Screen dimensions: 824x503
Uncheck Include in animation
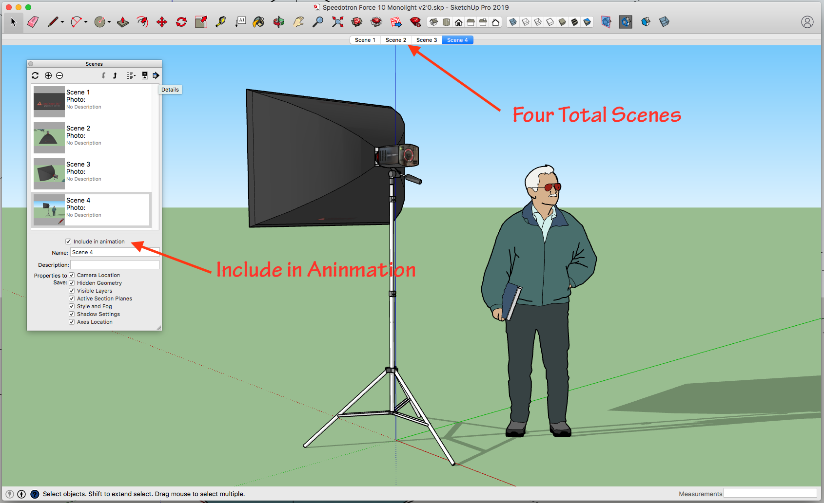coord(68,242)
